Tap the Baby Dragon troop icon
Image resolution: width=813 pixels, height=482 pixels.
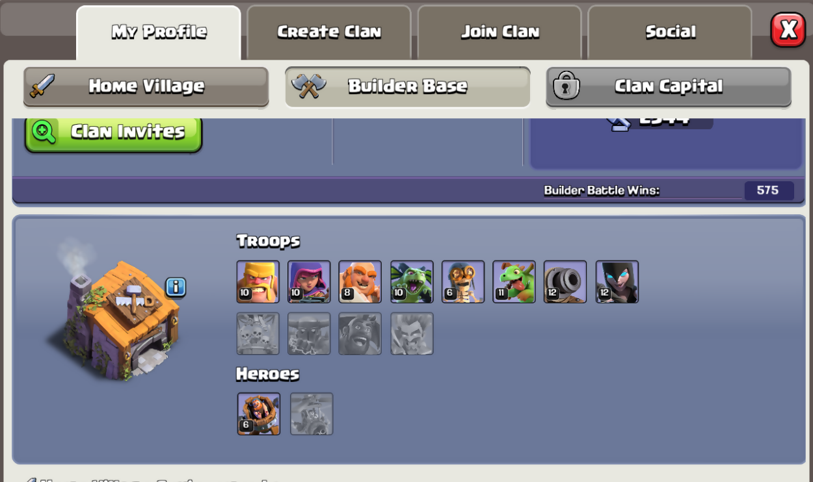coord(514,282)
